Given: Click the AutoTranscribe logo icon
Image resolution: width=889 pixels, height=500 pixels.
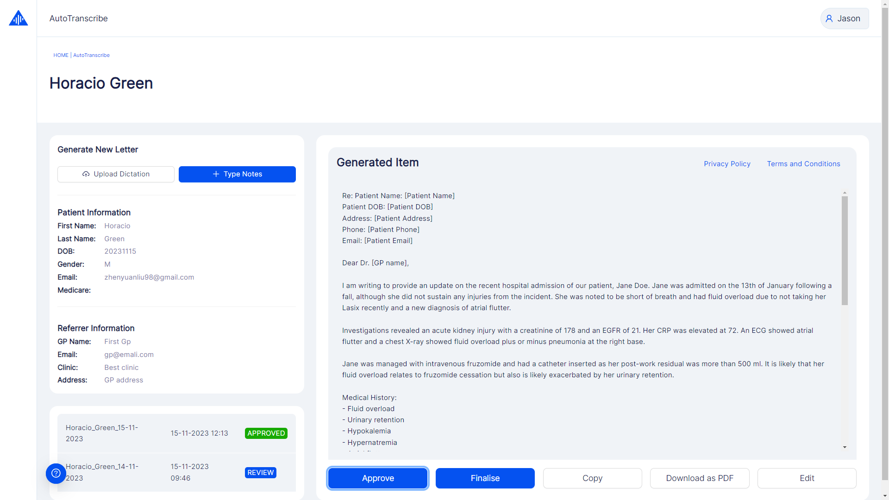Looking at the screenshot, I should (19, 19).
